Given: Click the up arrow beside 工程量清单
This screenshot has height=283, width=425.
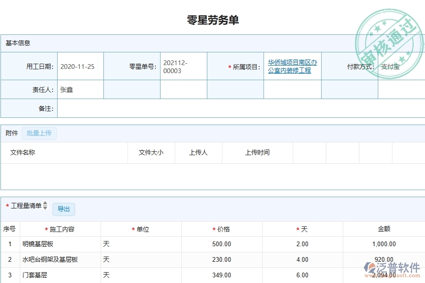Looking at the screenshot, I should click(x=45, y=204).
